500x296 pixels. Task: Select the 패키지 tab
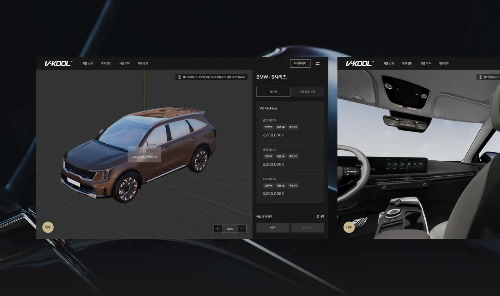coord(273,92)
